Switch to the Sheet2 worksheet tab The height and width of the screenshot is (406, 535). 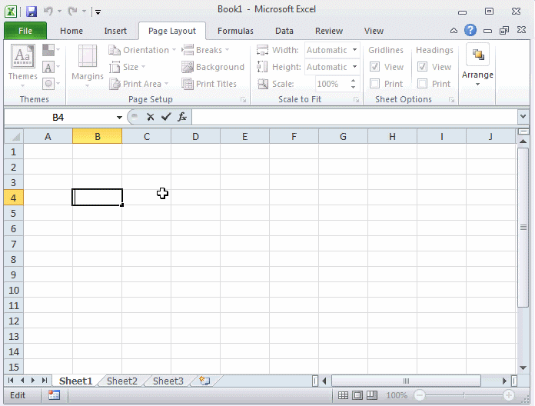pos(122,381)
